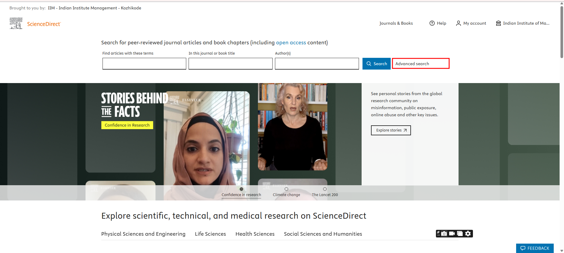Open Help via the question mark icon

tap(432, 23)
